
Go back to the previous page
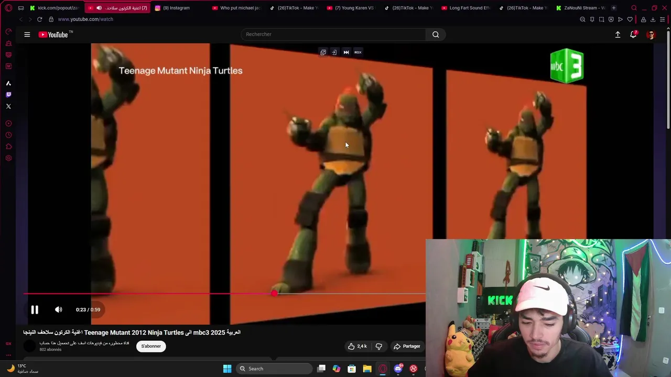[x=20, y=19]
